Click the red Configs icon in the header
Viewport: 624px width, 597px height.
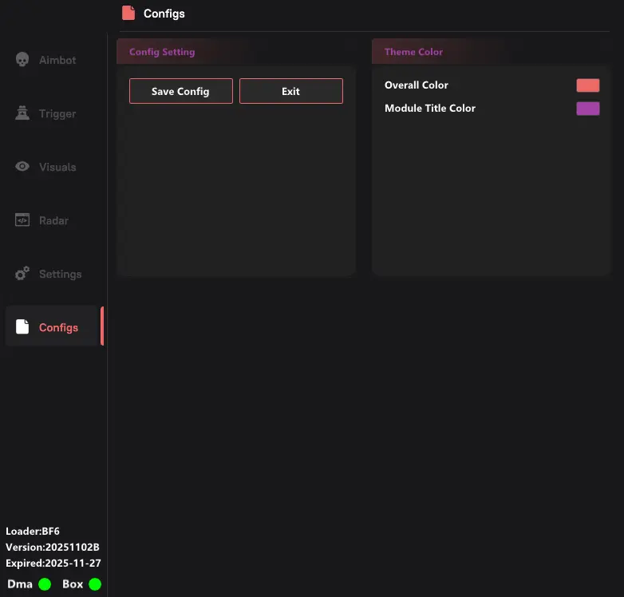[x=128, y=13]
